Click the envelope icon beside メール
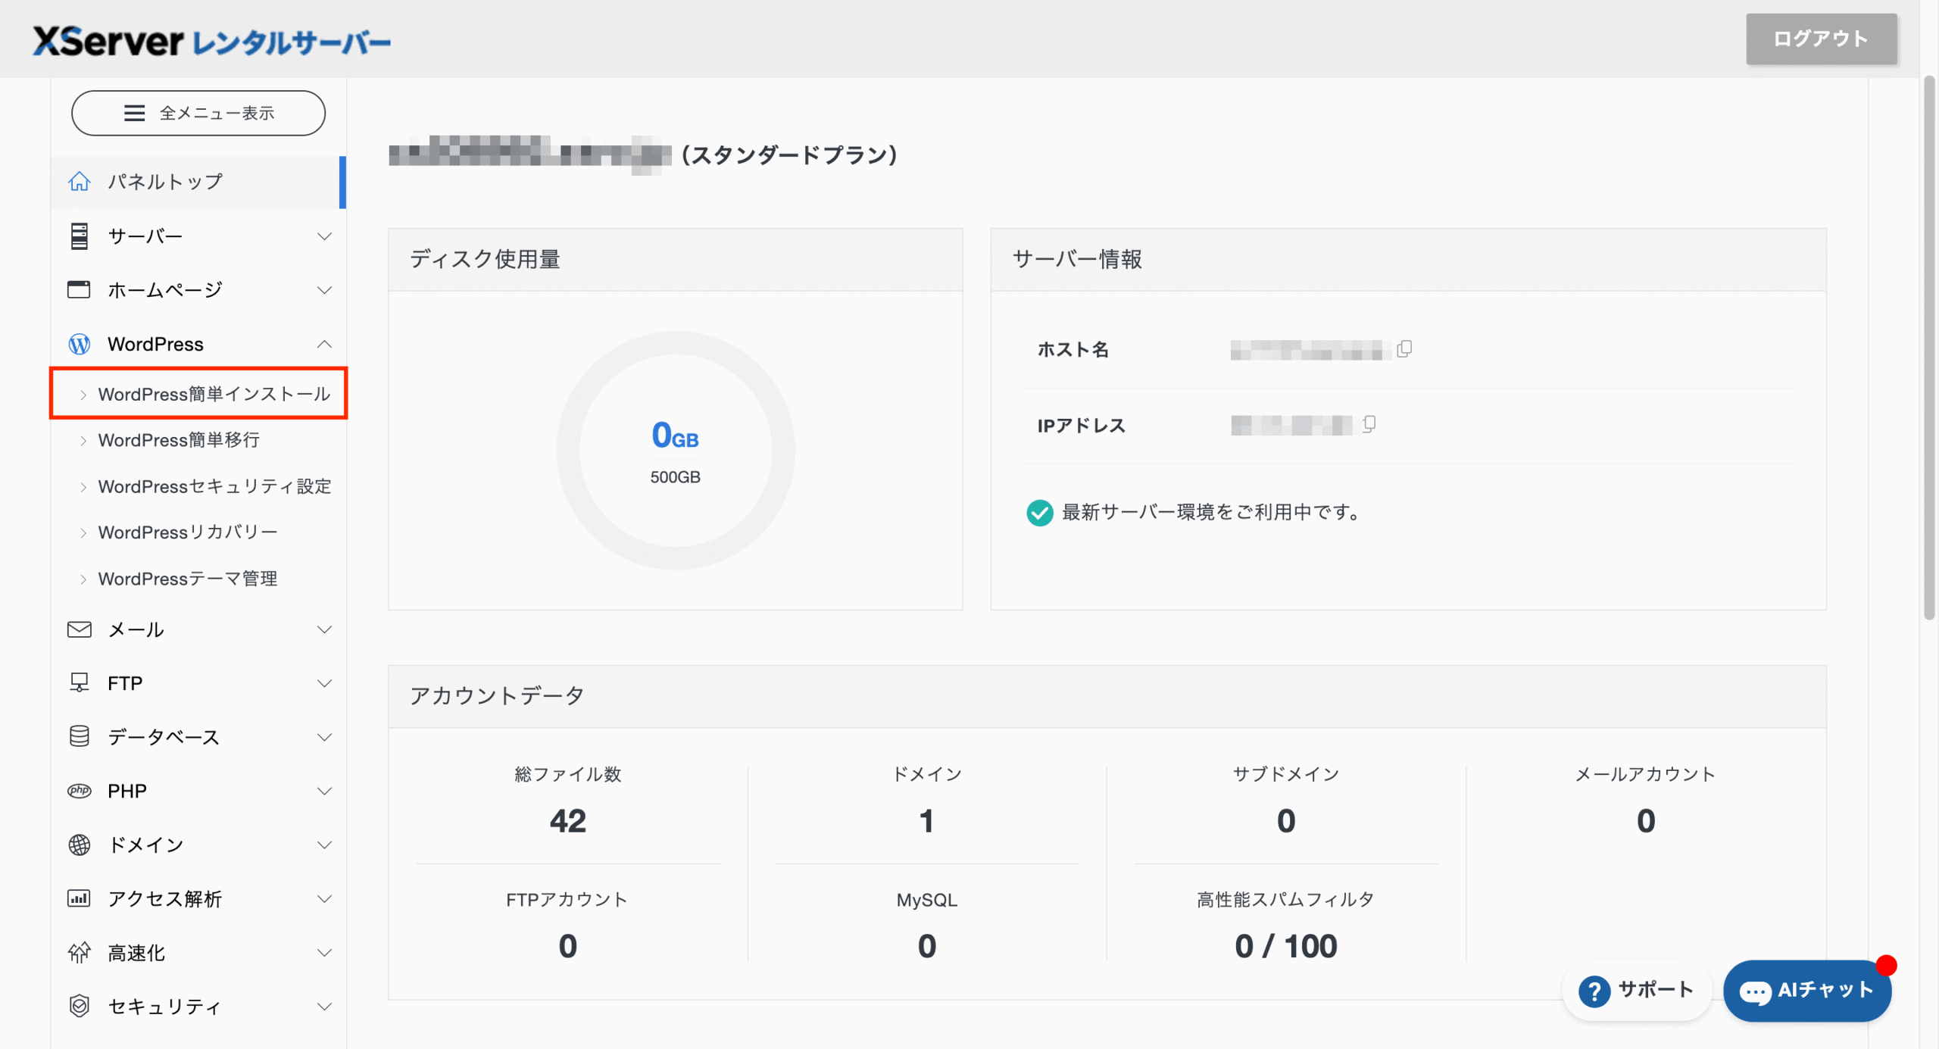This screenshot has width=1939, height=1049. 80,629
